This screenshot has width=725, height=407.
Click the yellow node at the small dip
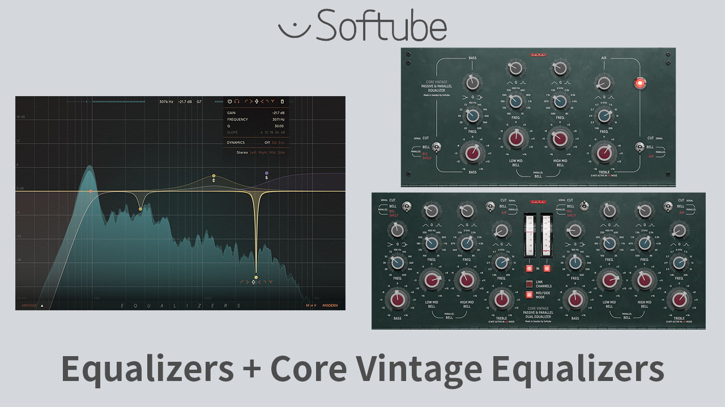140,210
